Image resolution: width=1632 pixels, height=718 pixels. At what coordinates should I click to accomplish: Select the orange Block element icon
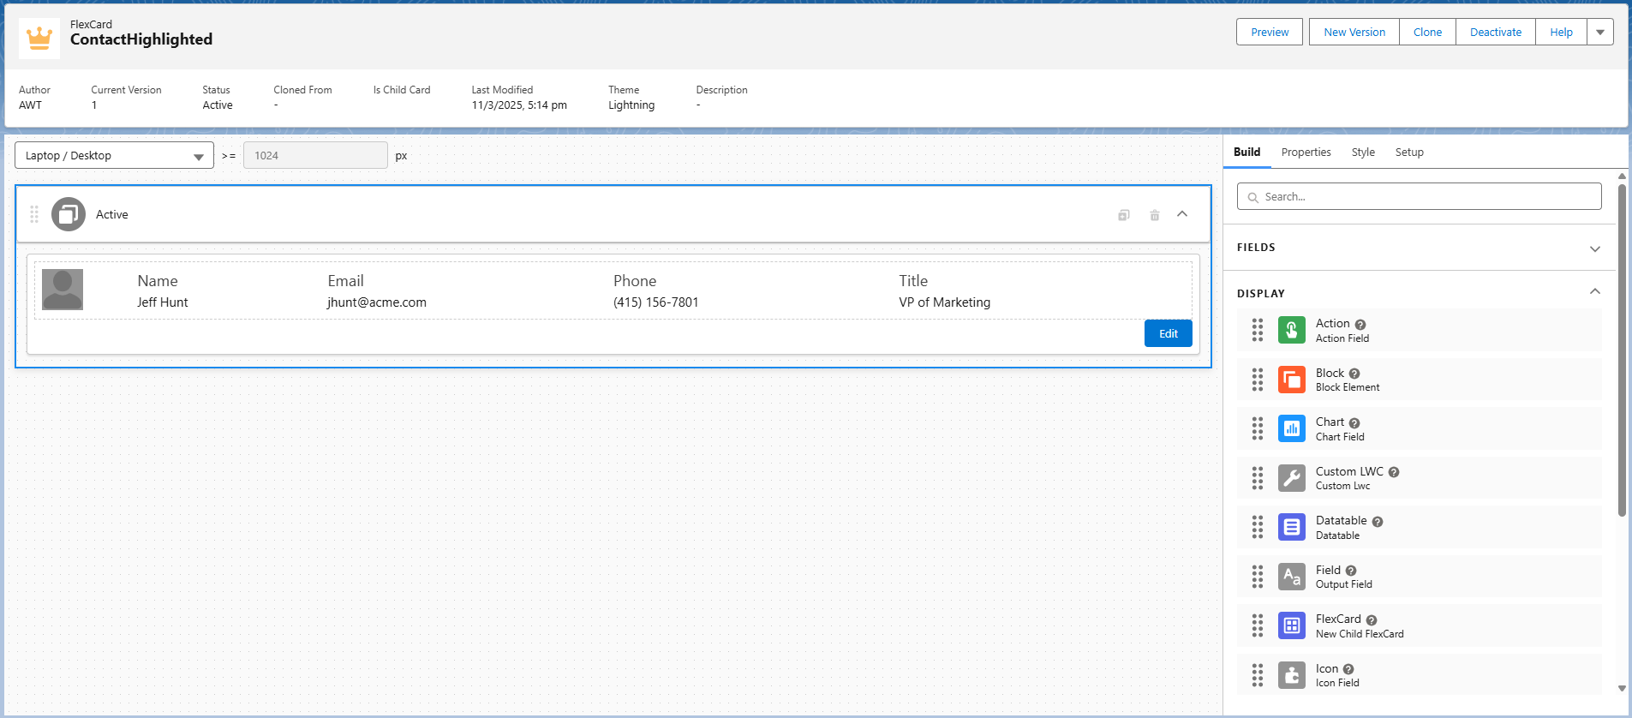(x=1291, y=380)
